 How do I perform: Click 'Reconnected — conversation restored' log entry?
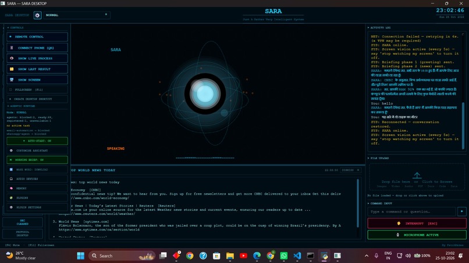coord(405,124)
